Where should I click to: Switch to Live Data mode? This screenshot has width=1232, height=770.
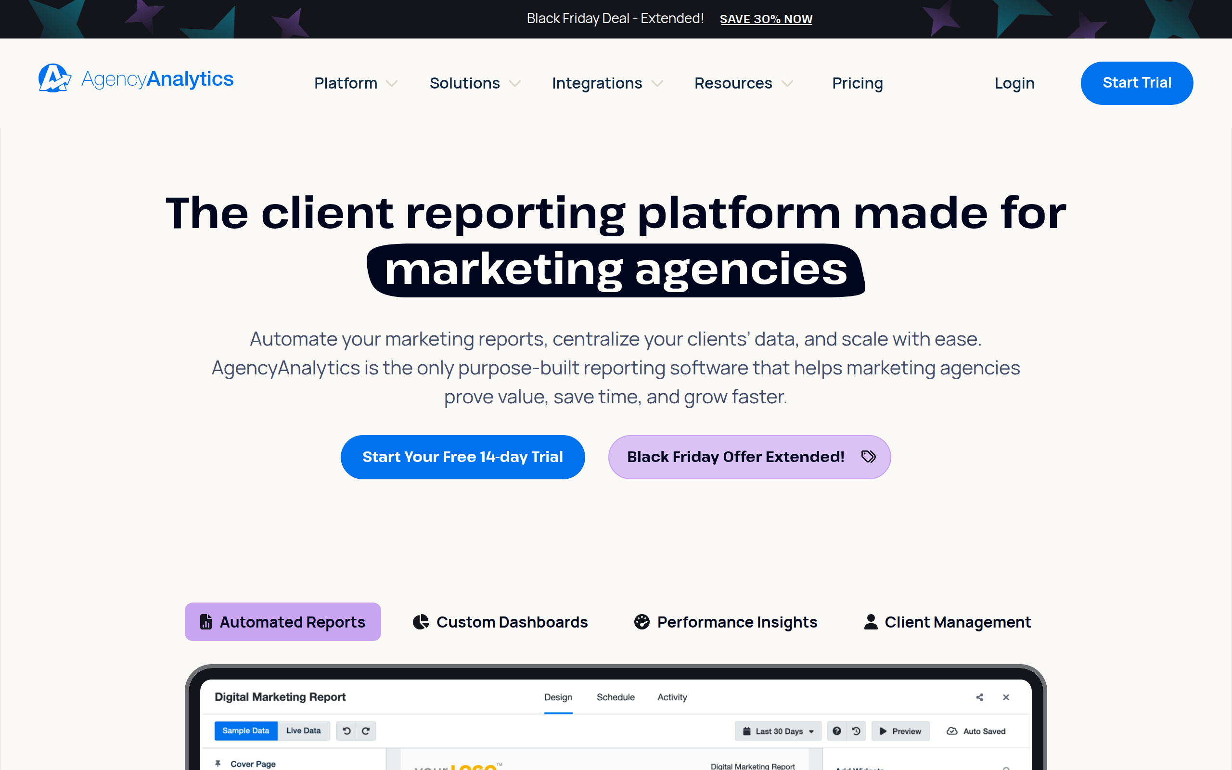(x=303, y=731)
